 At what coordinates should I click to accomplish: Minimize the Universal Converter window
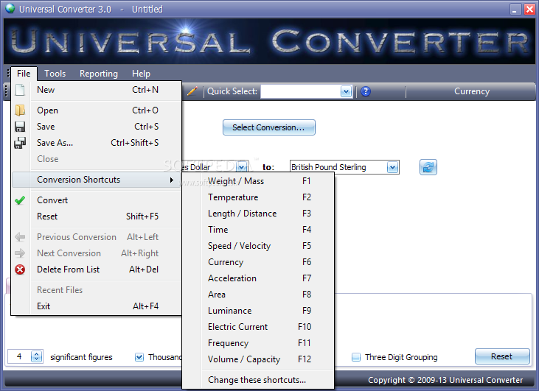point(515,10)
